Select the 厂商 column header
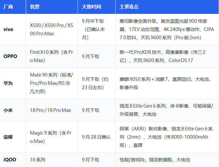This screenshot has height=167, width=219. pos(13,7)
